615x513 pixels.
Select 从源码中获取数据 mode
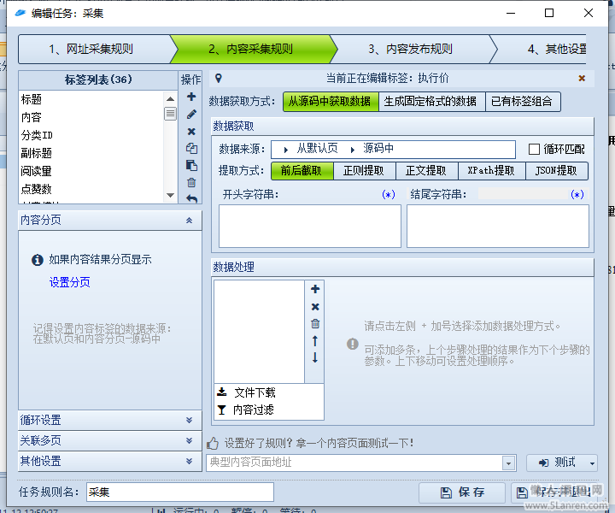pos(331,102)
